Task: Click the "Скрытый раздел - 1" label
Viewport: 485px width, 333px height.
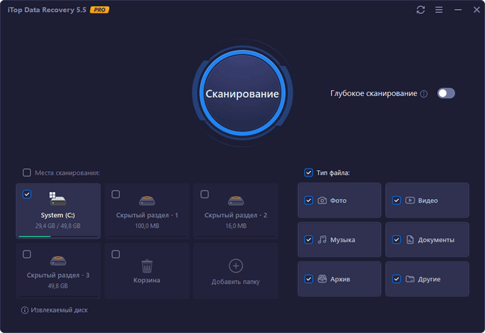Action: [x=147, y=215]
